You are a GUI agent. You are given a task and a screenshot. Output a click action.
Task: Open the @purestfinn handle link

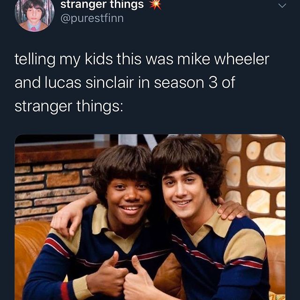click(x=92, y=19)
